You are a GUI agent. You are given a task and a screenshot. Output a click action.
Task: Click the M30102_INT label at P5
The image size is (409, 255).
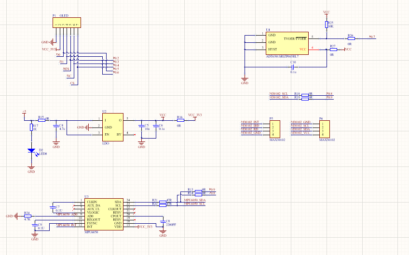pos(250,122)
